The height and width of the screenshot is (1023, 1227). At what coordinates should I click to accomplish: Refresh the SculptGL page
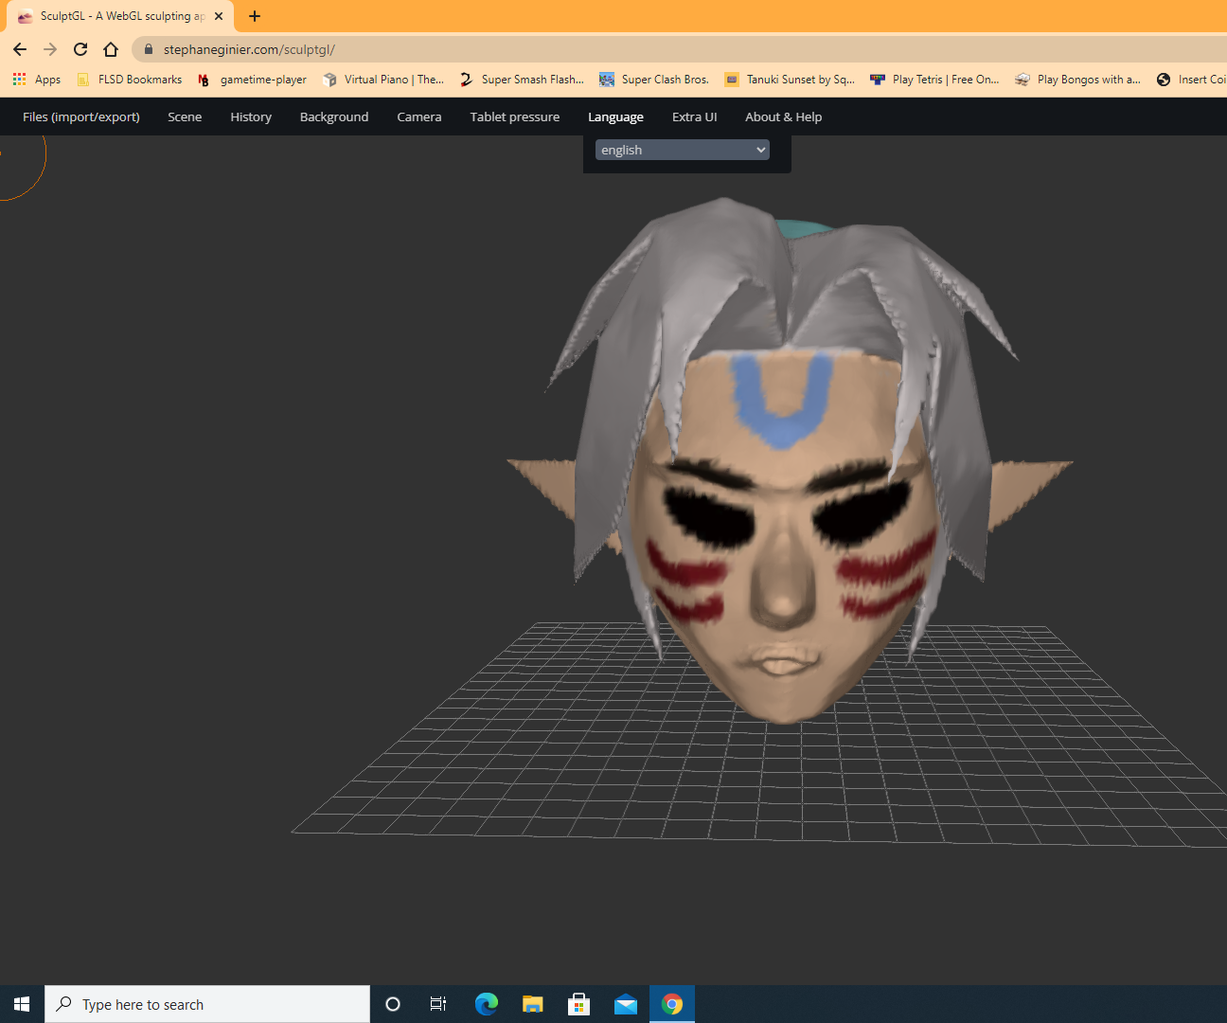coord(80,49)
